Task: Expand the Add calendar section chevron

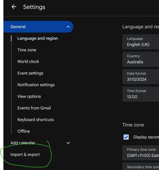Action: coord(68,143)
